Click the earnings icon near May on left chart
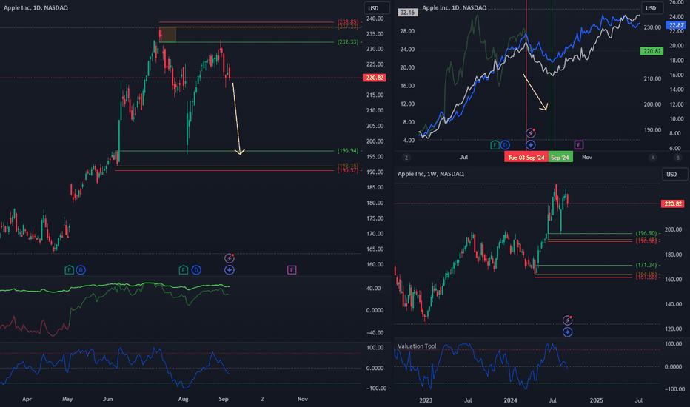Screen dimensions: 690x407 (x=69, y=269)
